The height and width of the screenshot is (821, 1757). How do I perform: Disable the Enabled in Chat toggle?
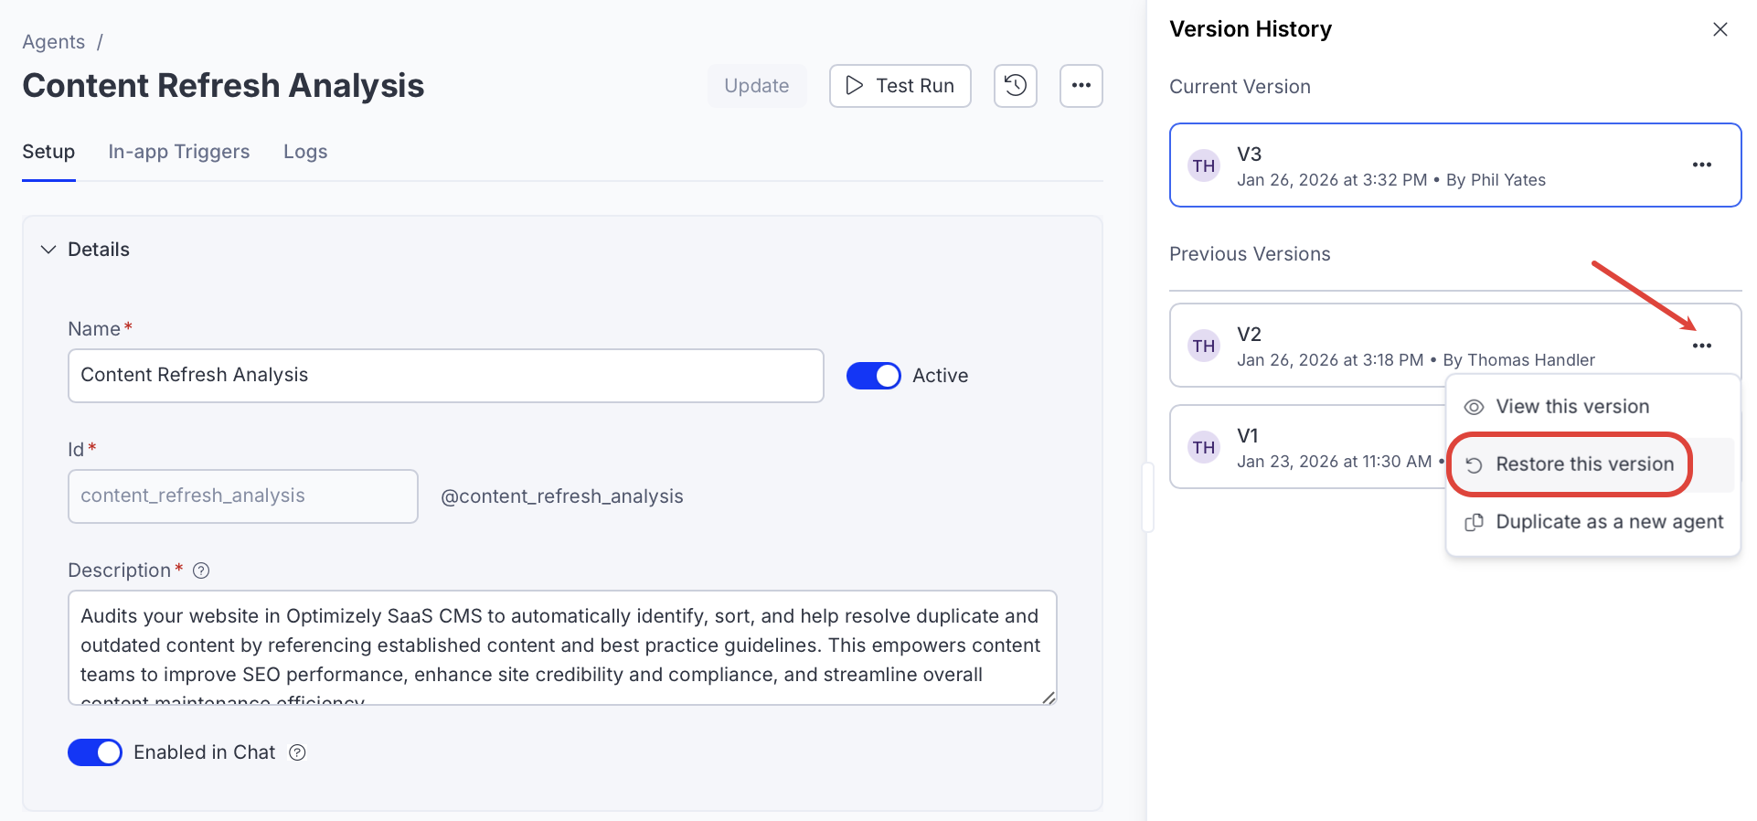[x=95, y=752]
